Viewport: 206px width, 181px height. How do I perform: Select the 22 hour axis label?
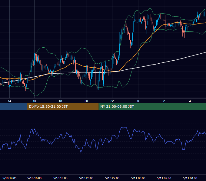pos(112,101)
